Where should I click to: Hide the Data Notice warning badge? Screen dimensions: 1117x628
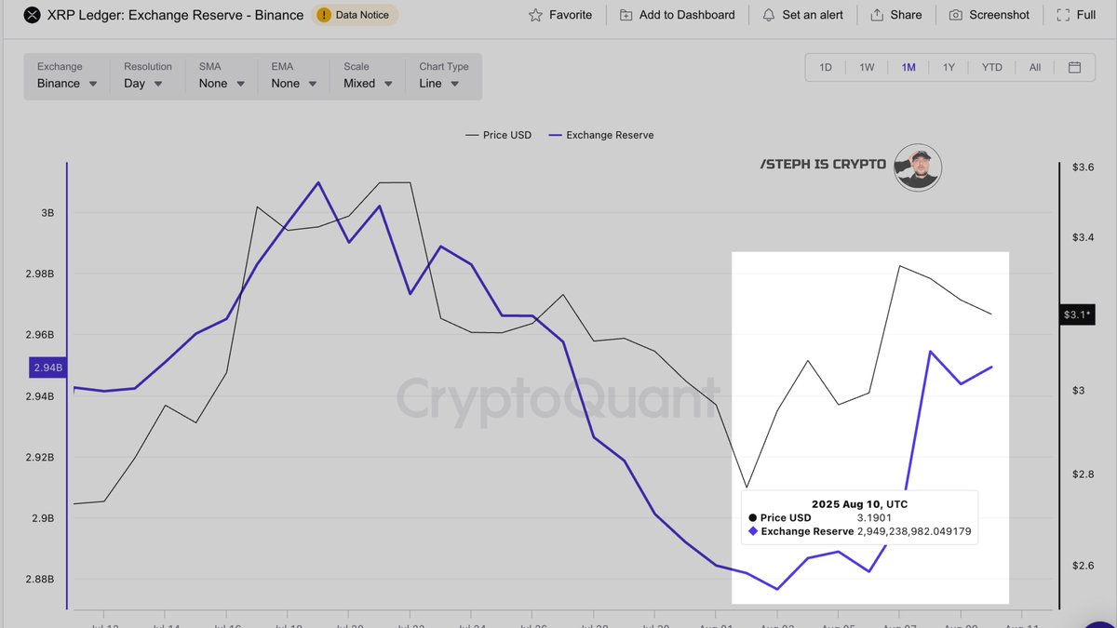coord(325,15)
